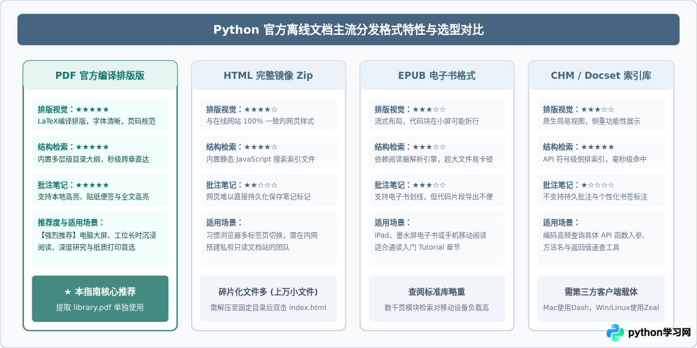Select the "HTML 完整镜像 Zip" column header
The height and width of the screenshot is (348, 697).
pyautogui.click(x=268, y=76)
